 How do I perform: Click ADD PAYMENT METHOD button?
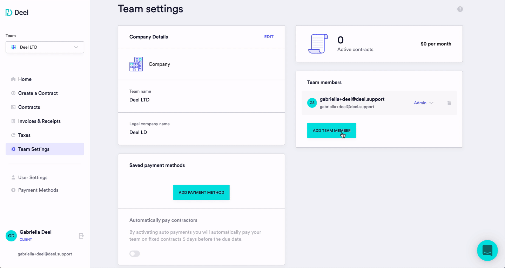(x=201, y=192)
